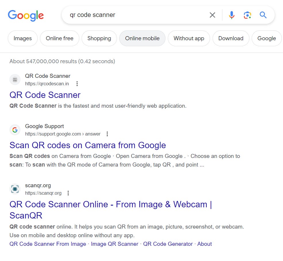Open the QR Code Generator sitelink
The height and width of the screenshot is (261, 283).
[168, 244]
